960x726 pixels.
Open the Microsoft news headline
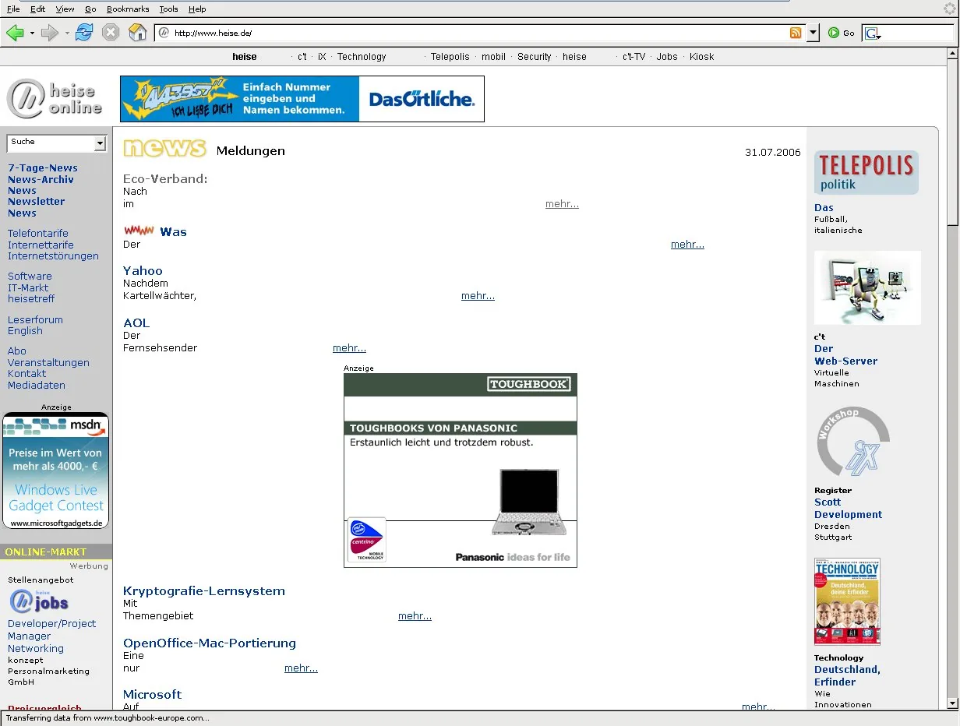coord(152,695)
